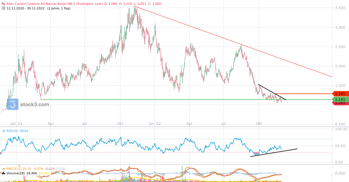This screenshot has height=182, width=349.
Task: Click the orange MACD legend line icon
Action: tap(3, 168)
